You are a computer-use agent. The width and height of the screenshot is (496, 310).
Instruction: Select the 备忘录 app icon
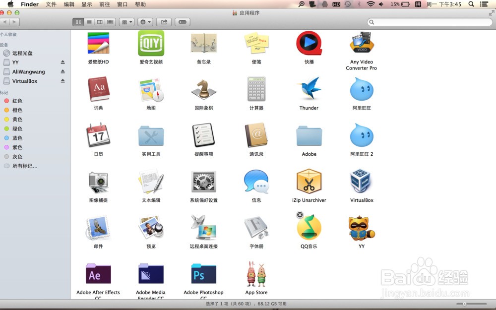click(x=204, y=43)
